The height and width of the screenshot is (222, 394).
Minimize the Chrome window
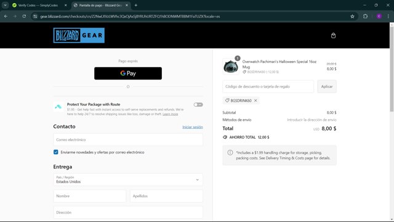tap(364, 6)
